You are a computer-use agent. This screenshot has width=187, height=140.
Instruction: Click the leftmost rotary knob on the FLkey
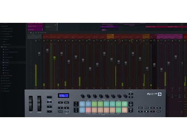82,96
